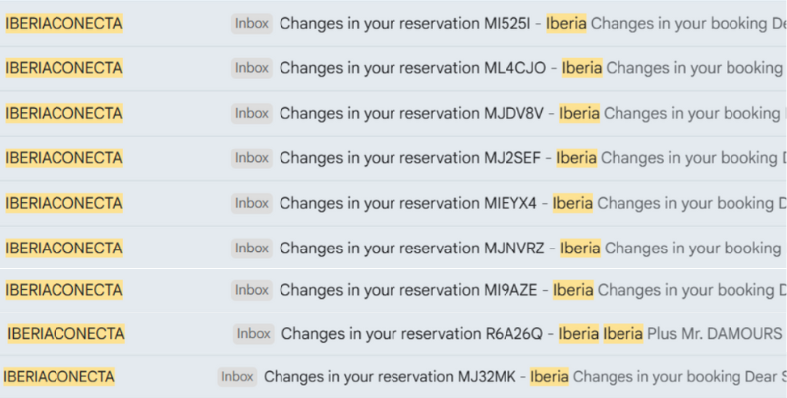Open email for reservation MJ2SEF
This screenshot has width=787, height=398.
point(414,157)
